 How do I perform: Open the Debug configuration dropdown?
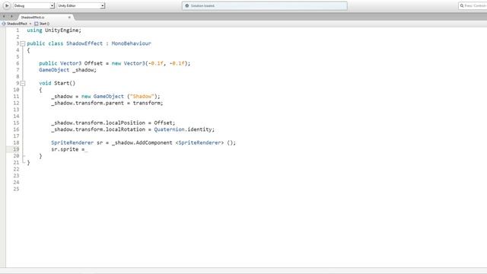33,5
